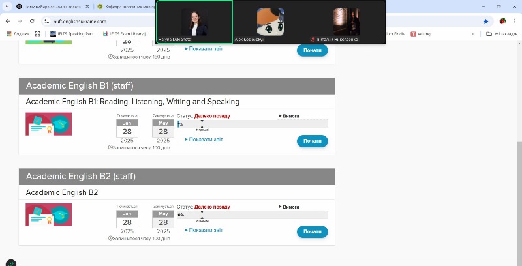This screenshot has width=522, height=266.
Task: Select Halyna Lukianets video tile
Action: click(194, 22)
